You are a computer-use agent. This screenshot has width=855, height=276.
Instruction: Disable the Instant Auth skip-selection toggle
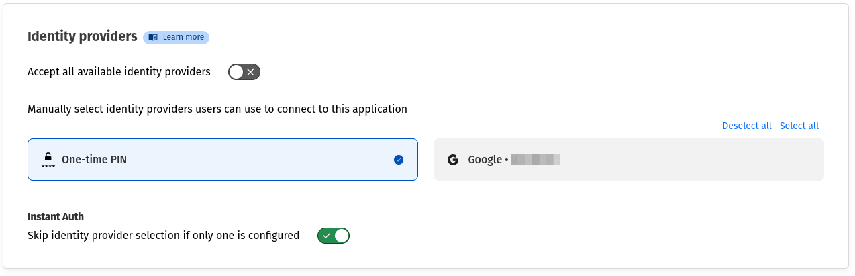click(334, 236)
